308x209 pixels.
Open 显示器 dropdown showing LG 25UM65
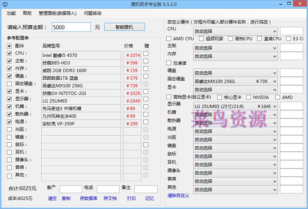tap(235, 106)
